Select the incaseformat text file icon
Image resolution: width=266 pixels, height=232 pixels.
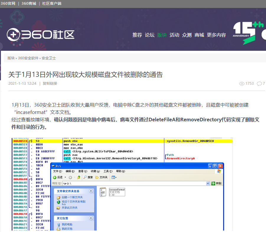pos(103,192)
